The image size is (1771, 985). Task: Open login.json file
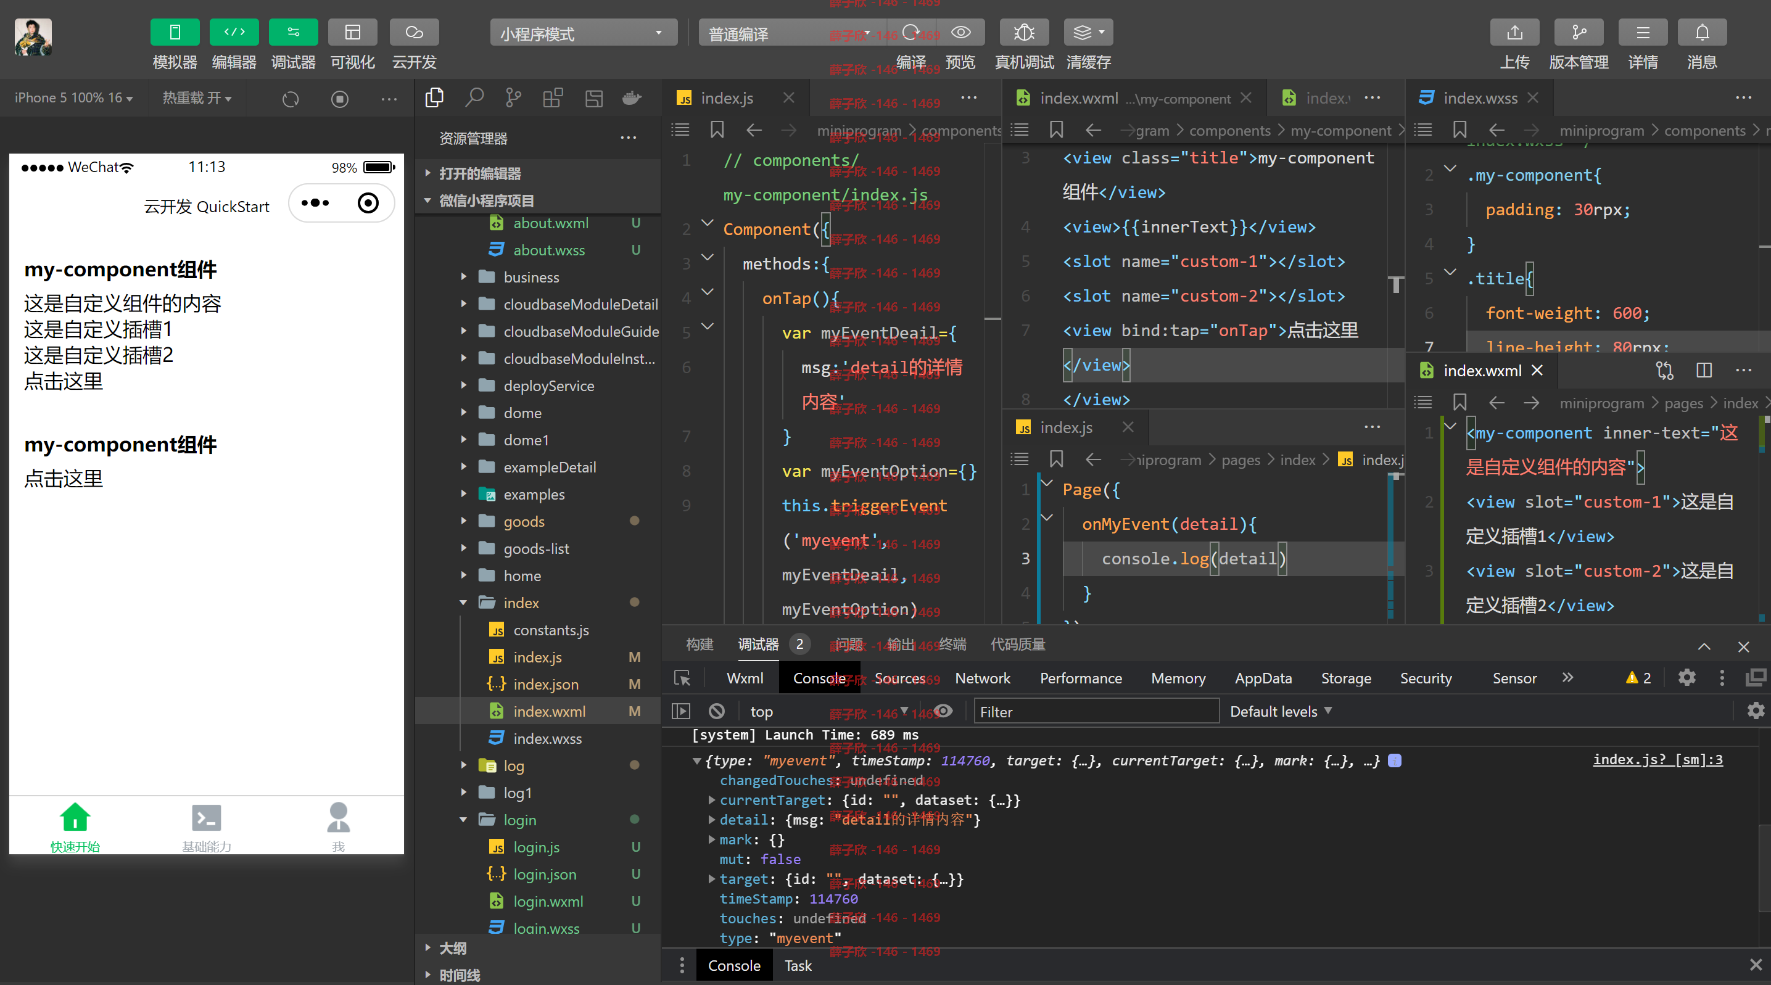click(538, 875)
